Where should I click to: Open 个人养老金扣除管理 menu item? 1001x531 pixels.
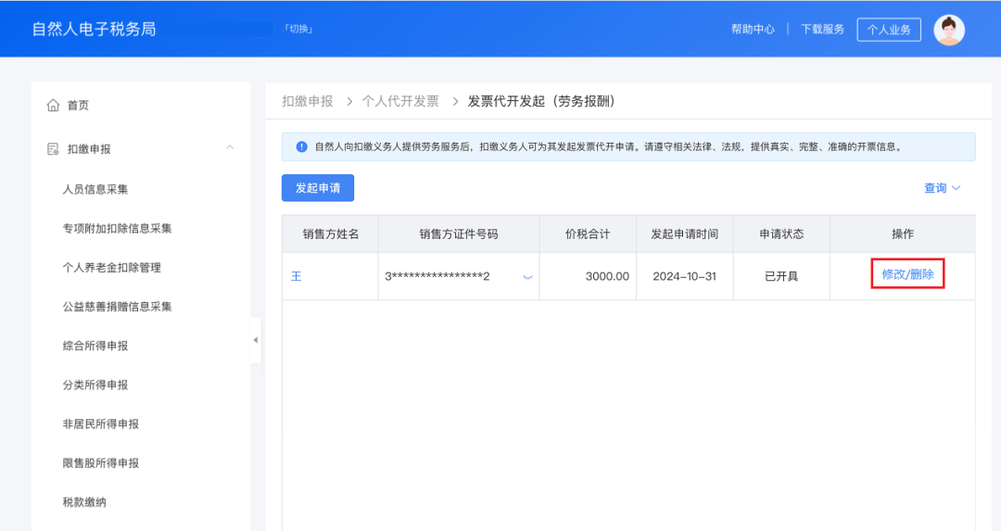click(x=112, y=268)
